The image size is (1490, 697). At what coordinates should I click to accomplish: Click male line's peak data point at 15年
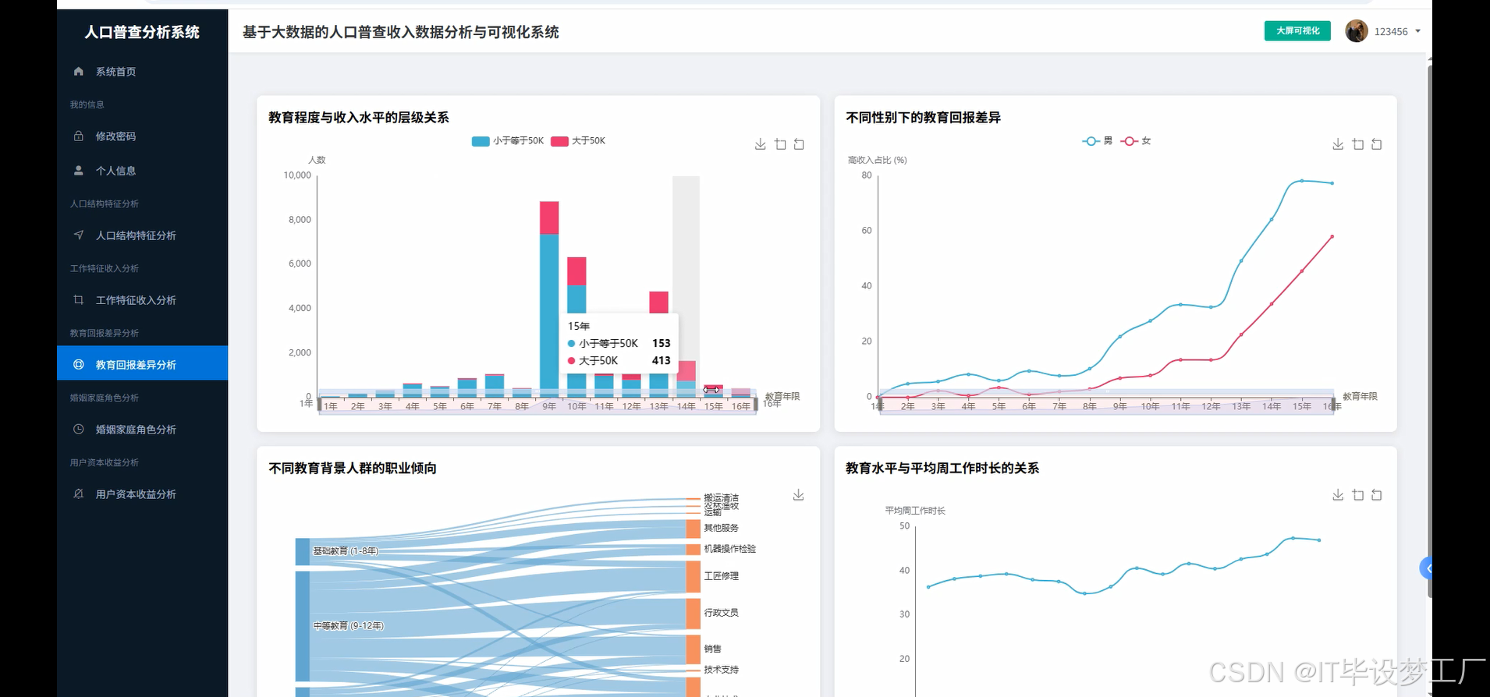pyautogui.click(x=1302, y=181)
